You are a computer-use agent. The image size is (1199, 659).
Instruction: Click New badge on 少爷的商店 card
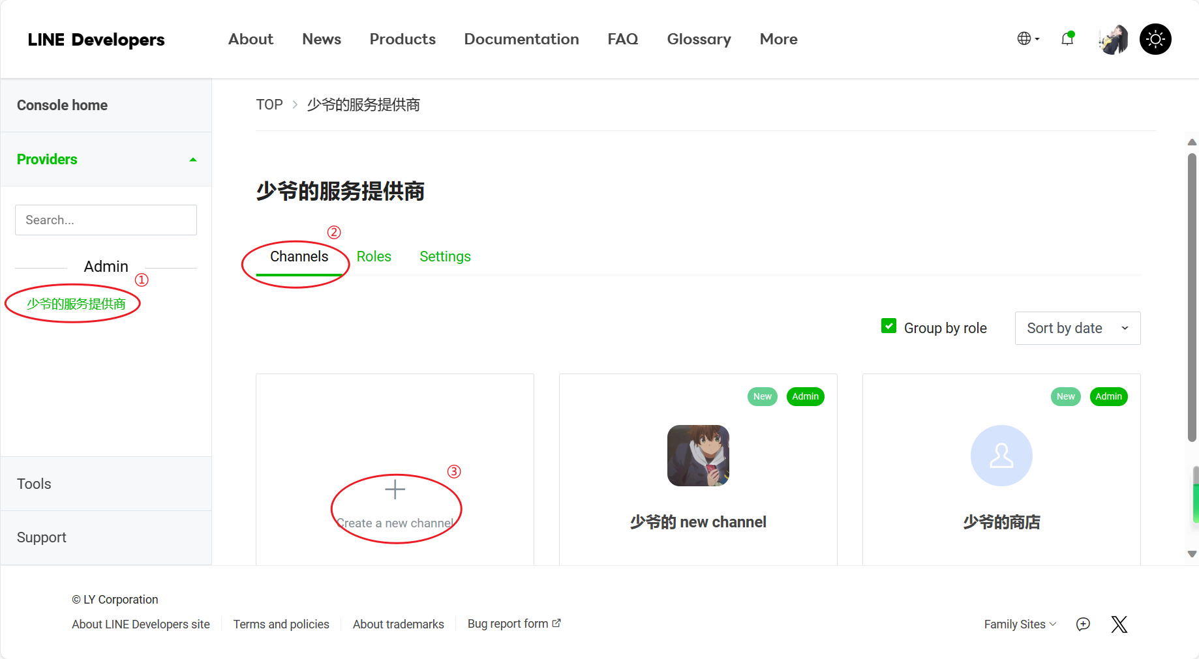pyautogui.click(x=1065, y=396)
